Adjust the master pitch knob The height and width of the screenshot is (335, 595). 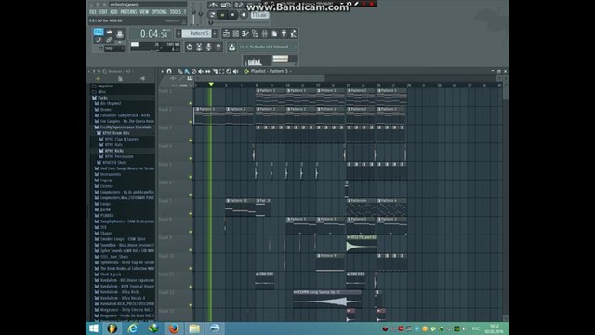click(x=201, y=13)
